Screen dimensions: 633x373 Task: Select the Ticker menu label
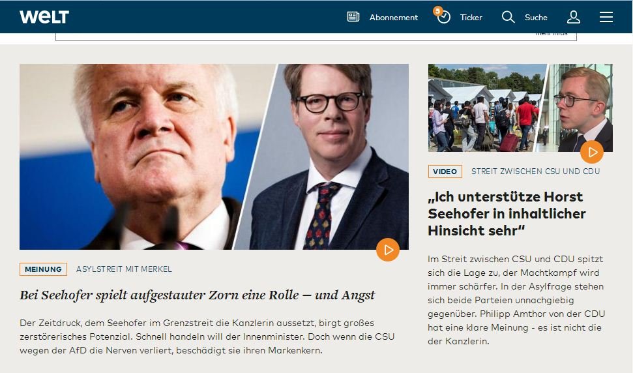click(x=471, y=18)
